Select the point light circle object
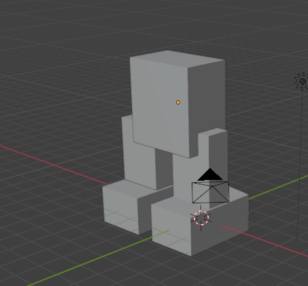The width and height of the screenshot is (308, 286). 302,81
